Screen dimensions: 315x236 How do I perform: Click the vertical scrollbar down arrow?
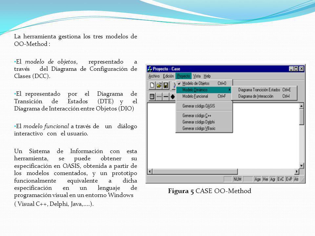click(301, 166)
